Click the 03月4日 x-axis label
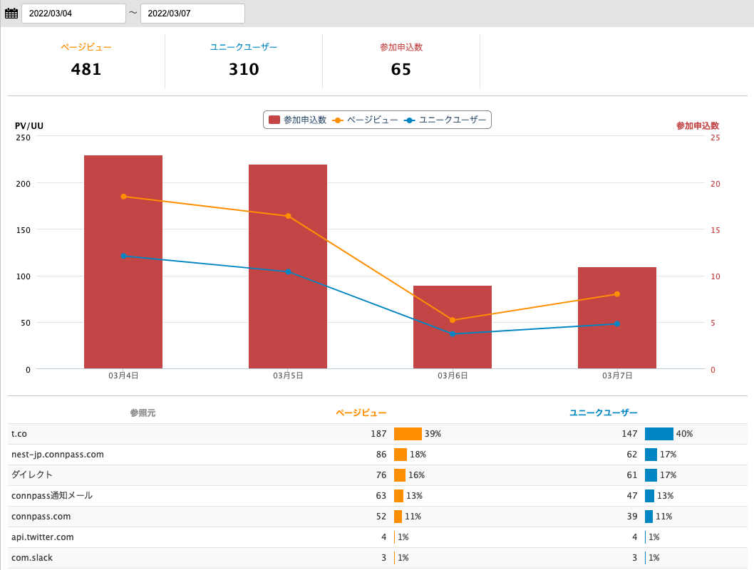The width and height of the screenshot is (754, 570). pyautogui.click(x=123, y=375)
